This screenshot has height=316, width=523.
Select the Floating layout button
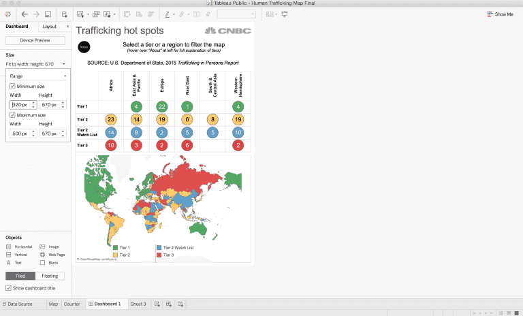pos(50,276)
